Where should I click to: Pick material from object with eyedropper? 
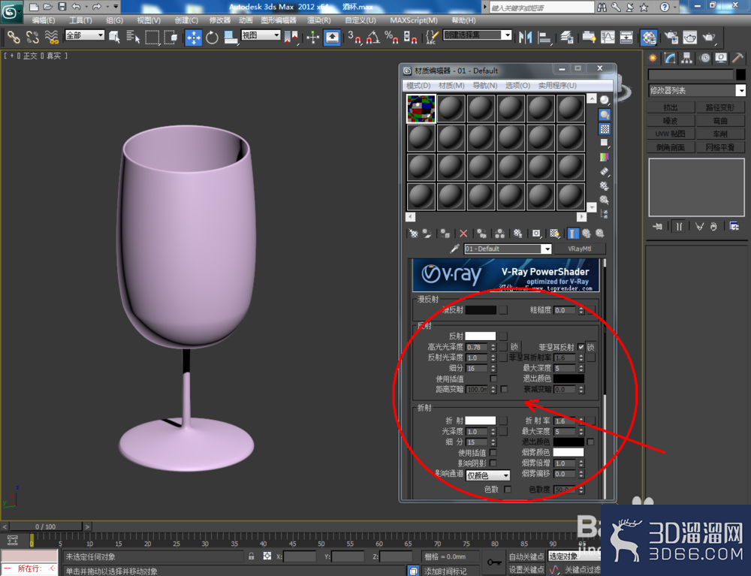[x=454, y=249]
